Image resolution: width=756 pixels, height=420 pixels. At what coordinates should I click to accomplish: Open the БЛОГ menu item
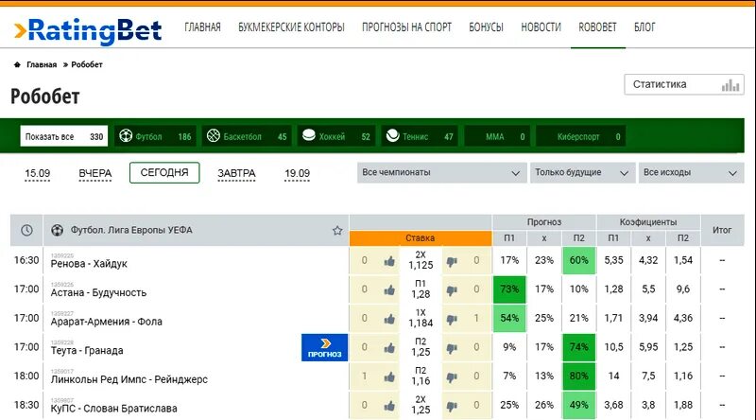point(644,27)
